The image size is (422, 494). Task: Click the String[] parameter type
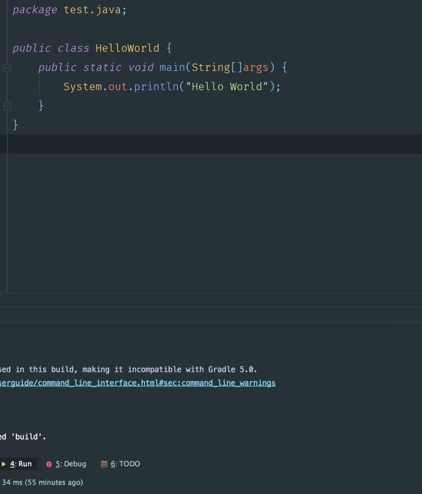pyautogui.click(x=217, y=67)
